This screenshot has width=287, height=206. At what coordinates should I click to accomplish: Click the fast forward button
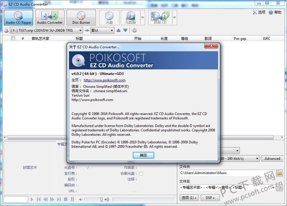coord(52,199)
